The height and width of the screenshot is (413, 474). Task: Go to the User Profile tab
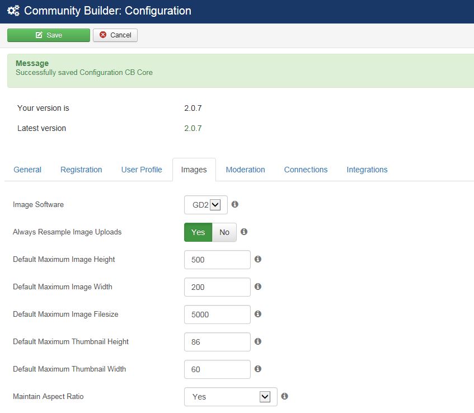pyautogui.click(x=142, y=170)
